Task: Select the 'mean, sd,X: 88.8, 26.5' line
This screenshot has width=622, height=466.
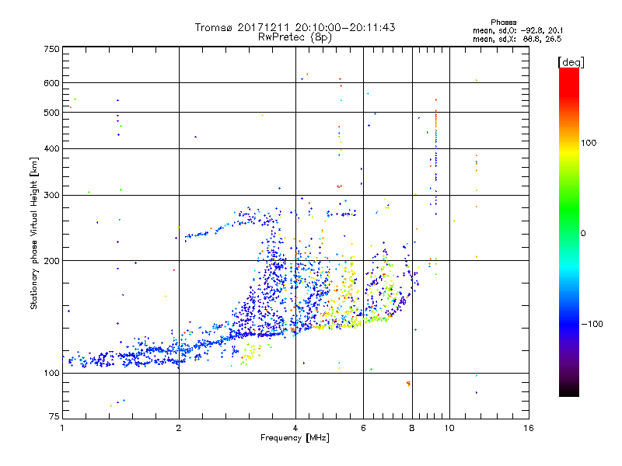Action: point(517,39)
